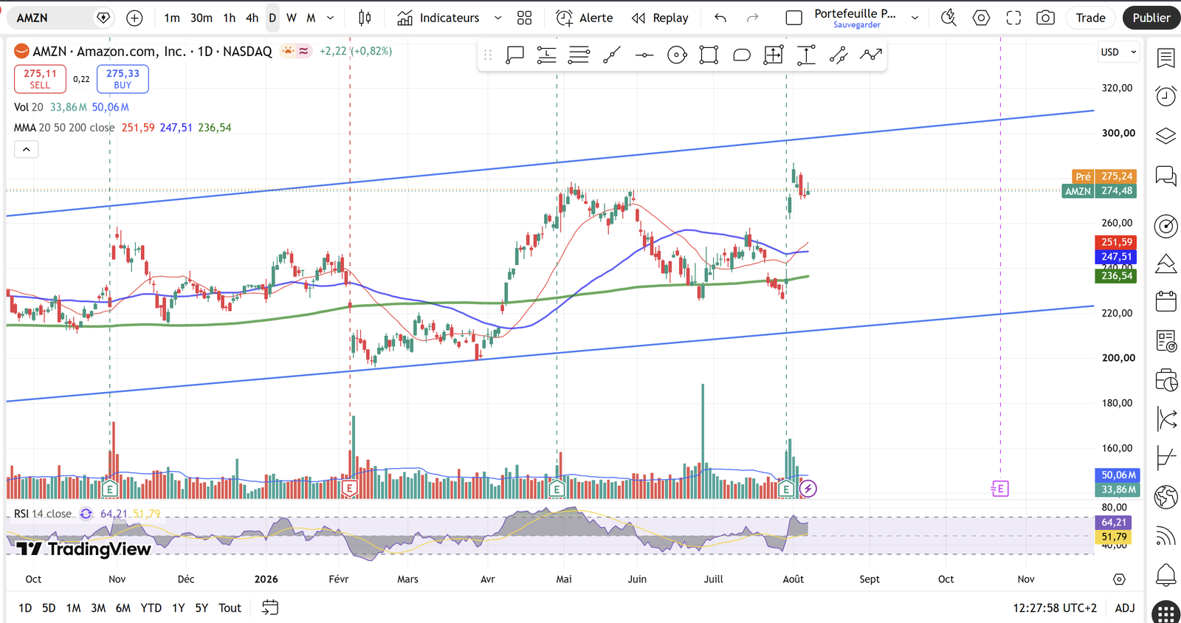Open the notifications bell in right sidebar
This screenshot has height=623, width=1181.
[1166, 574]
